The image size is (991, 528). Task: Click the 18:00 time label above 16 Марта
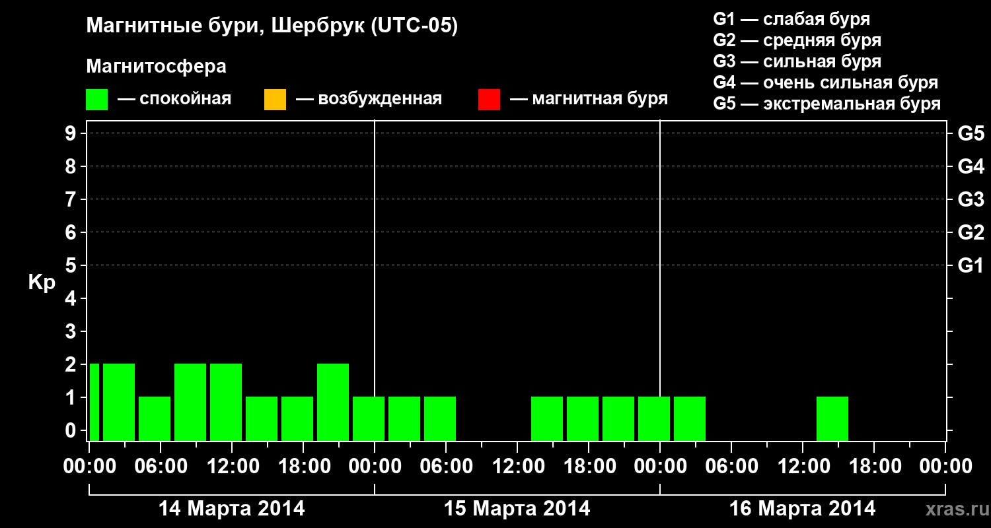874,467
